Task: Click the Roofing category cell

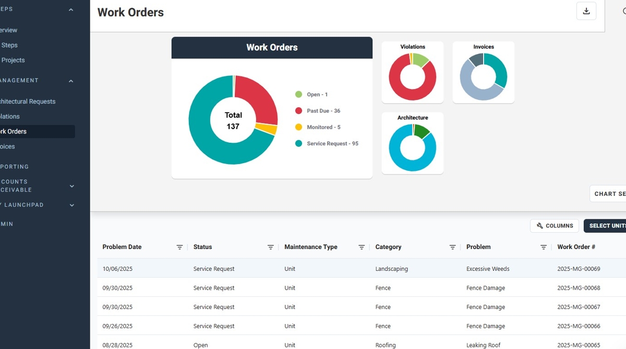Action: point(386,345)
